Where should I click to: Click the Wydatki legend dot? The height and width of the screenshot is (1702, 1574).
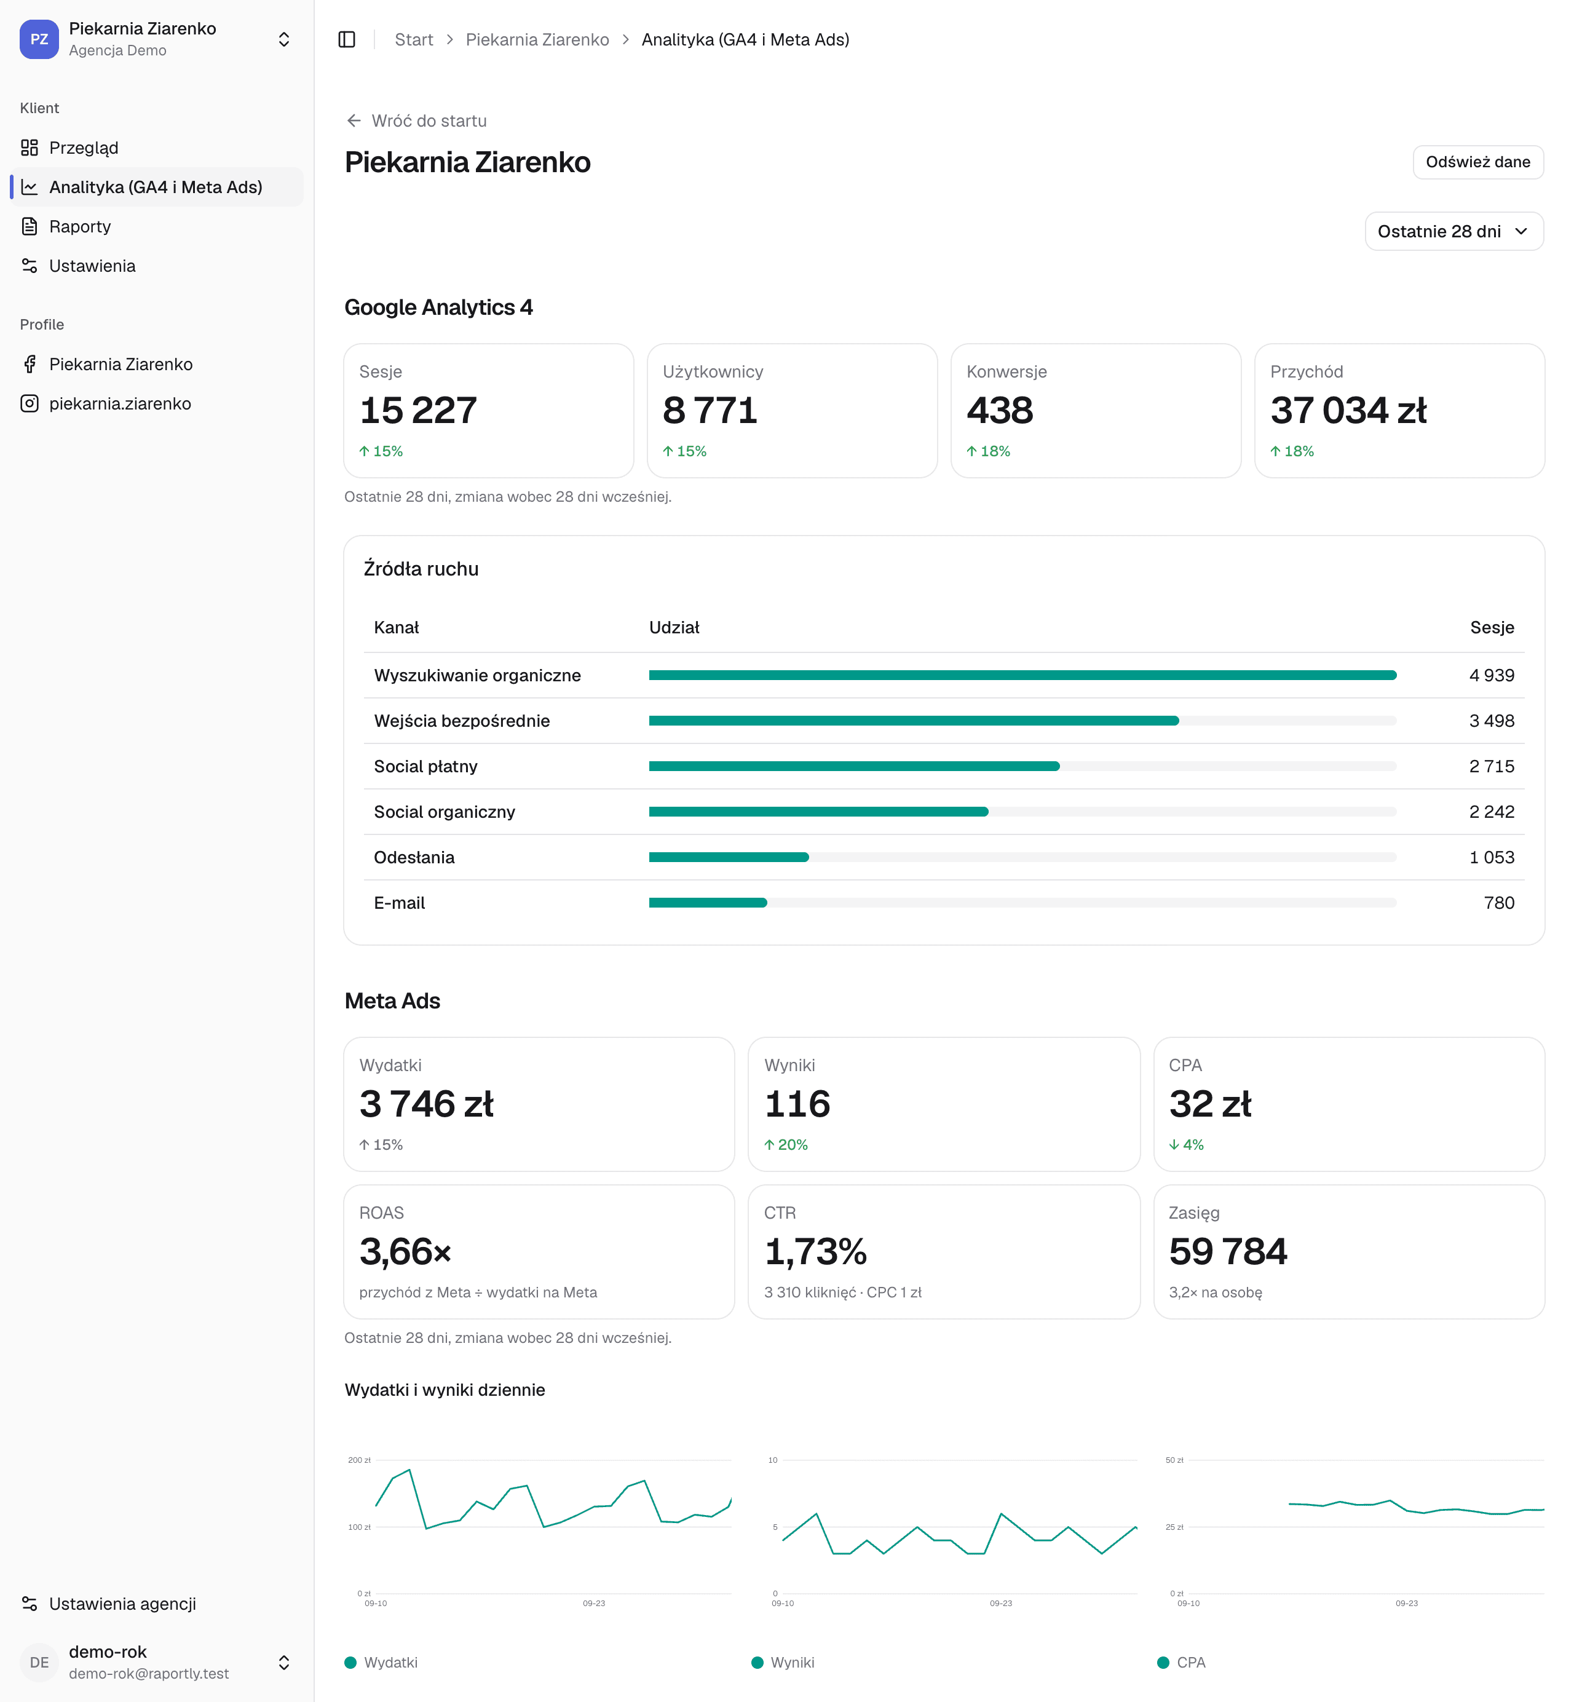click(350, 1662)
